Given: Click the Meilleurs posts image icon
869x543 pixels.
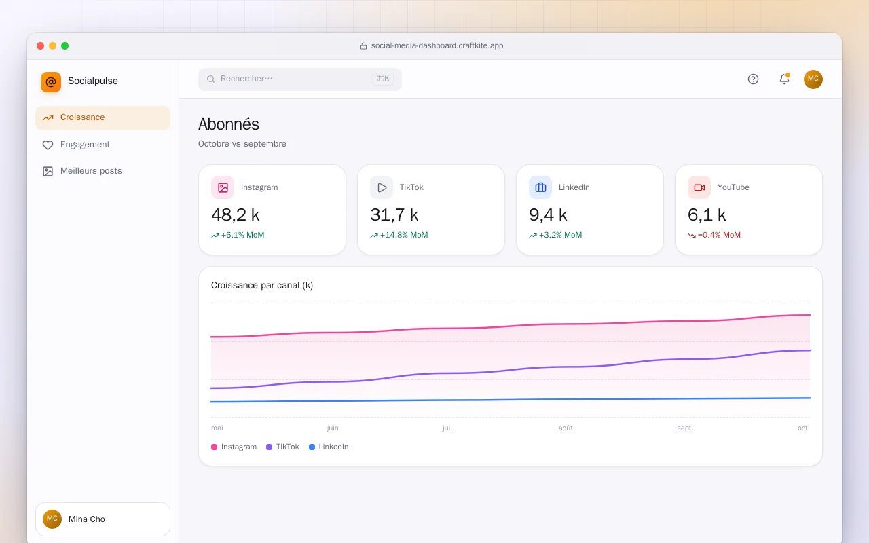Looking at the screenshot, I should pos(48,171).
